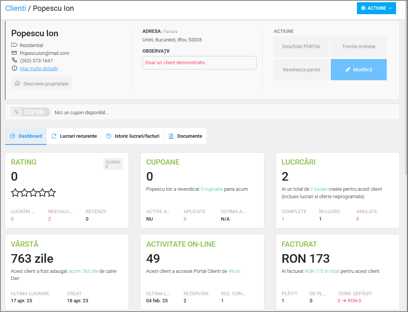Screen dimensions: 408x312
Task: Click the third rating star
Action: [33, 193]
